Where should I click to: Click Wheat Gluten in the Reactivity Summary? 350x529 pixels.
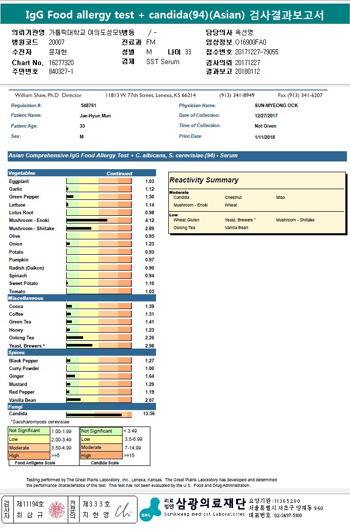[186, 220]
